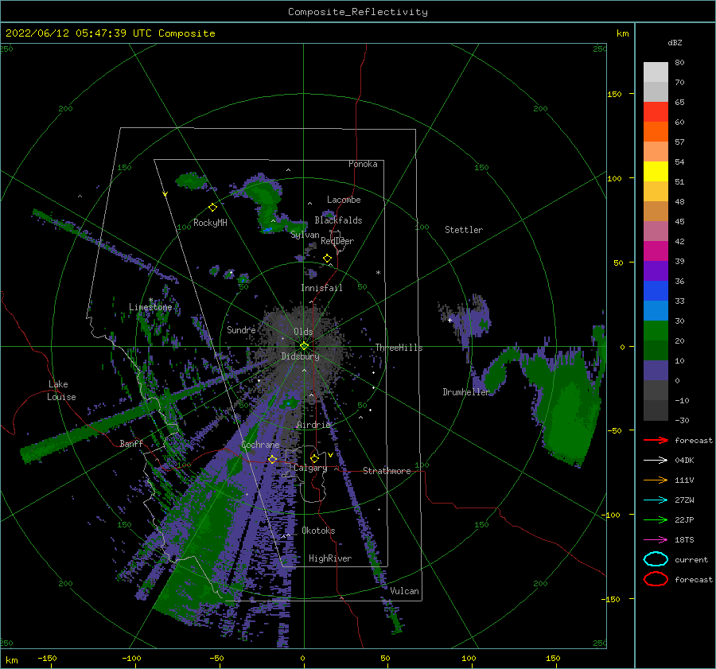Select the yellow 54 dBZ color swatch
The width and height of the screenshot is (716, 669).
pos(656,171)
